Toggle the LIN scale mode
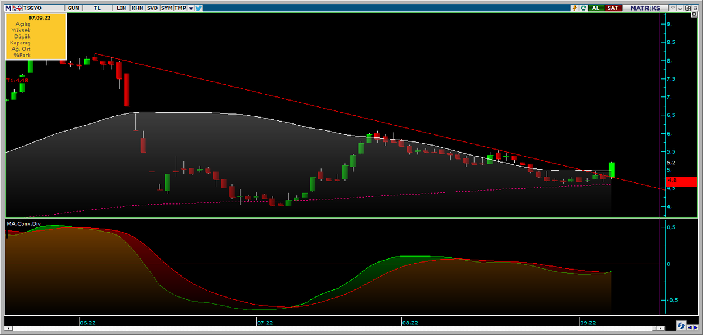Image resolution: width=703 pixels, height=335 pixels. point(121,8)
